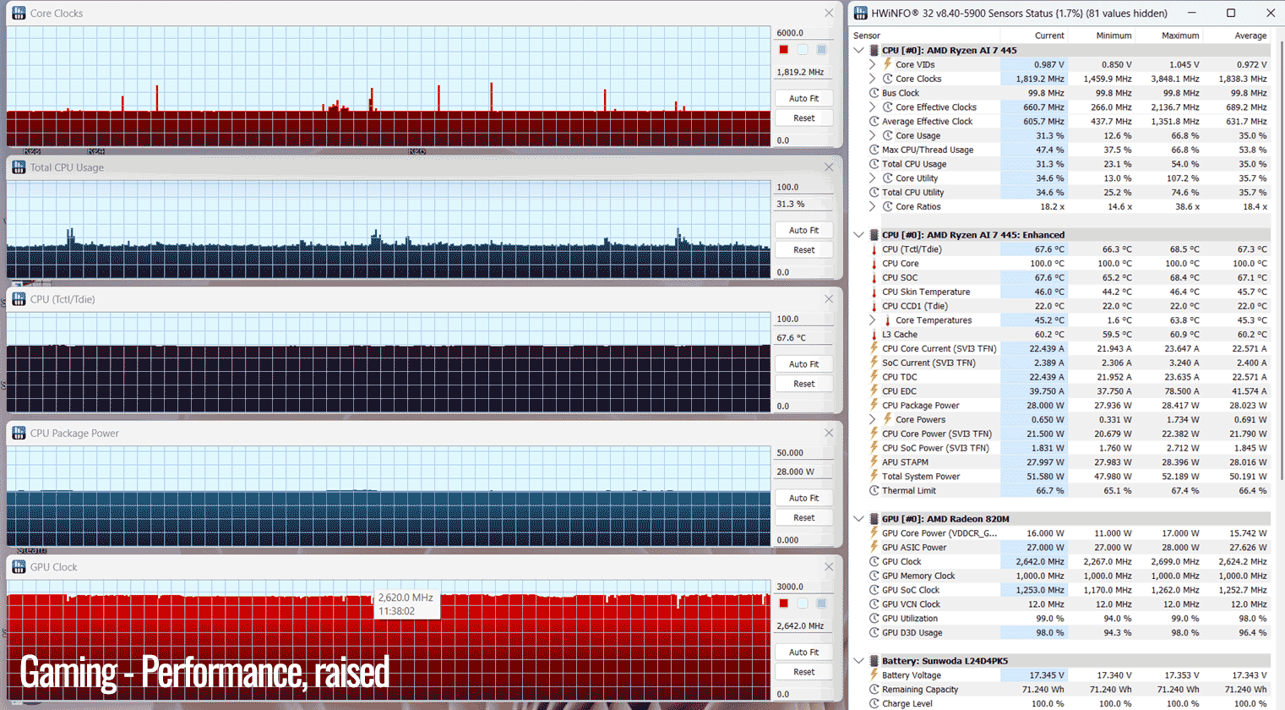Click Auto Fit in the Core Clocks graph
This screenshot has width=1285, height=710.
click(x=803, y=98)
